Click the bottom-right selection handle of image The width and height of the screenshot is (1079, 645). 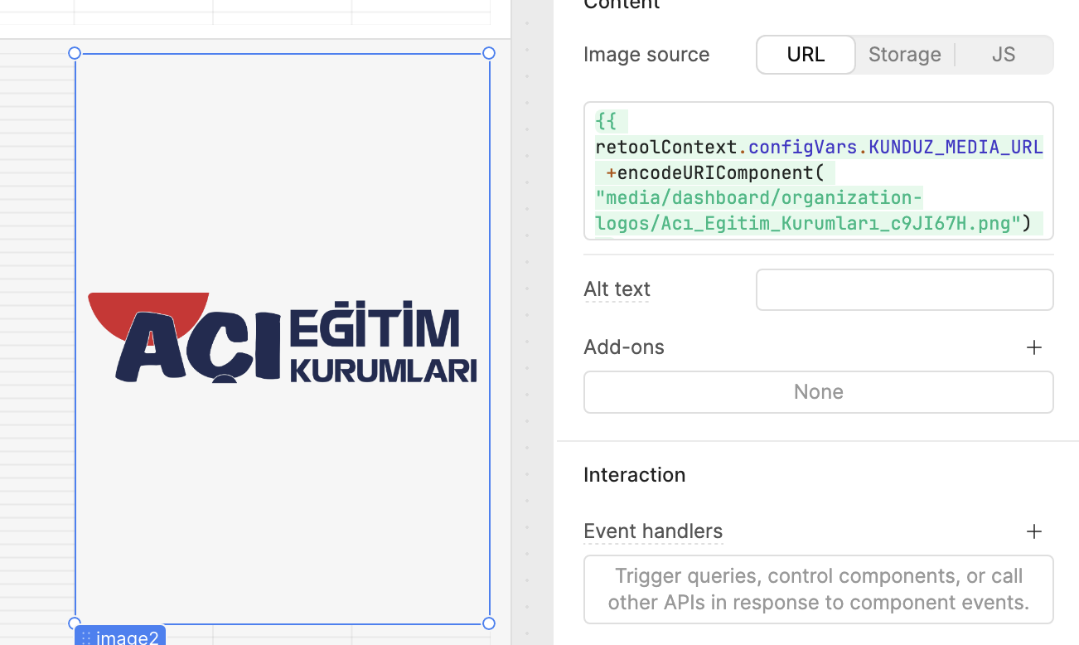pos(489,623)
